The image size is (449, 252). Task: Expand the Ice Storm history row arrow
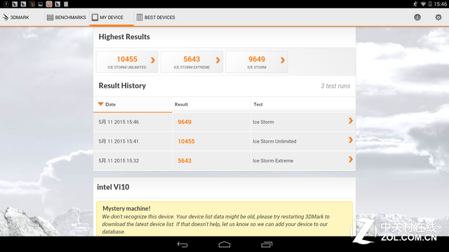[x=351, y=120]
